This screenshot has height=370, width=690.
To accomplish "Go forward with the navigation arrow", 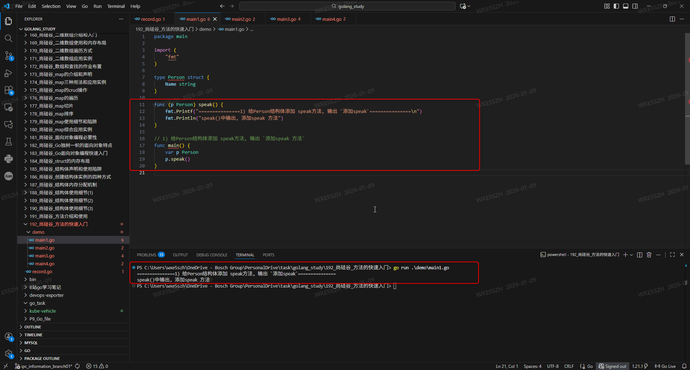I will point(232,6).
